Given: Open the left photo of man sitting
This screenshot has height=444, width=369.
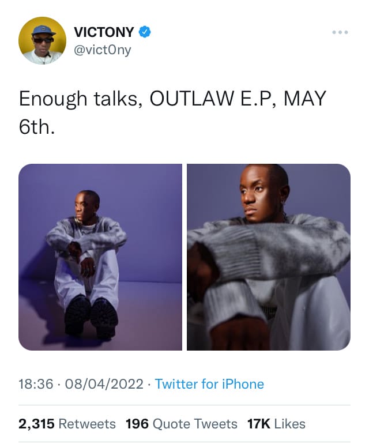Looking at the screenshot, I should (x=100, y=257).
